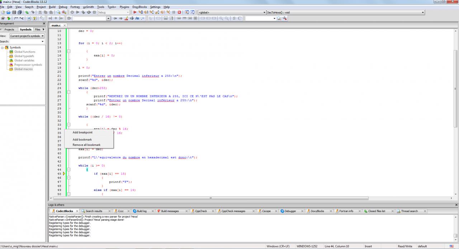Select Global variables in symbols tree

[24, 60]
